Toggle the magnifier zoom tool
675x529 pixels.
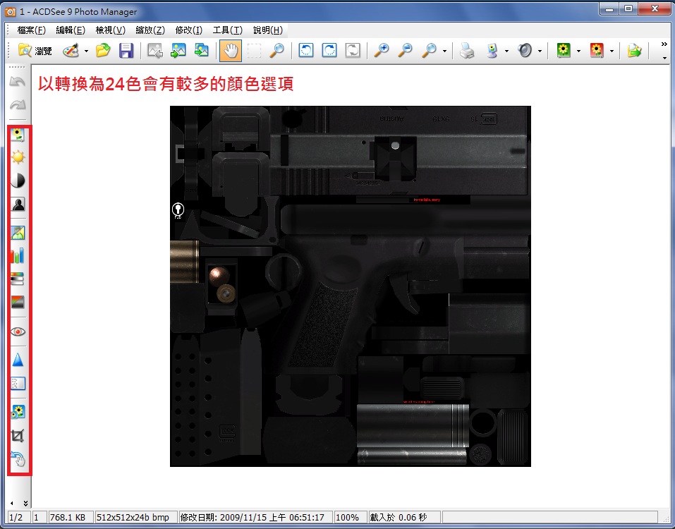(276, 51)
